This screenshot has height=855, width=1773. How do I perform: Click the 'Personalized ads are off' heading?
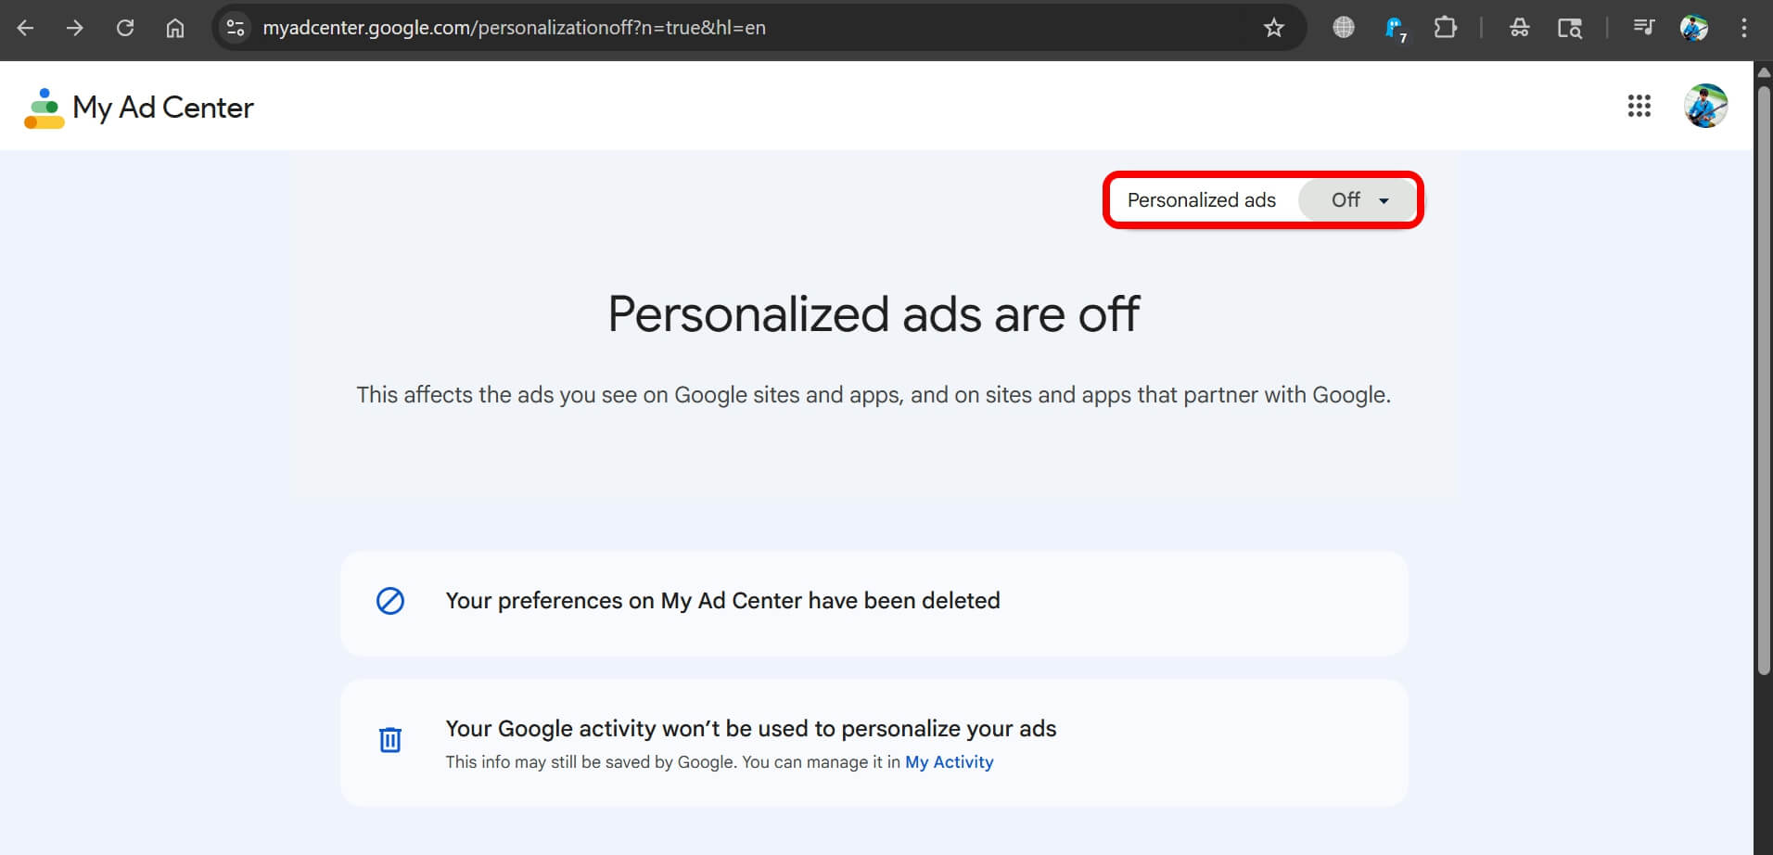874,314
